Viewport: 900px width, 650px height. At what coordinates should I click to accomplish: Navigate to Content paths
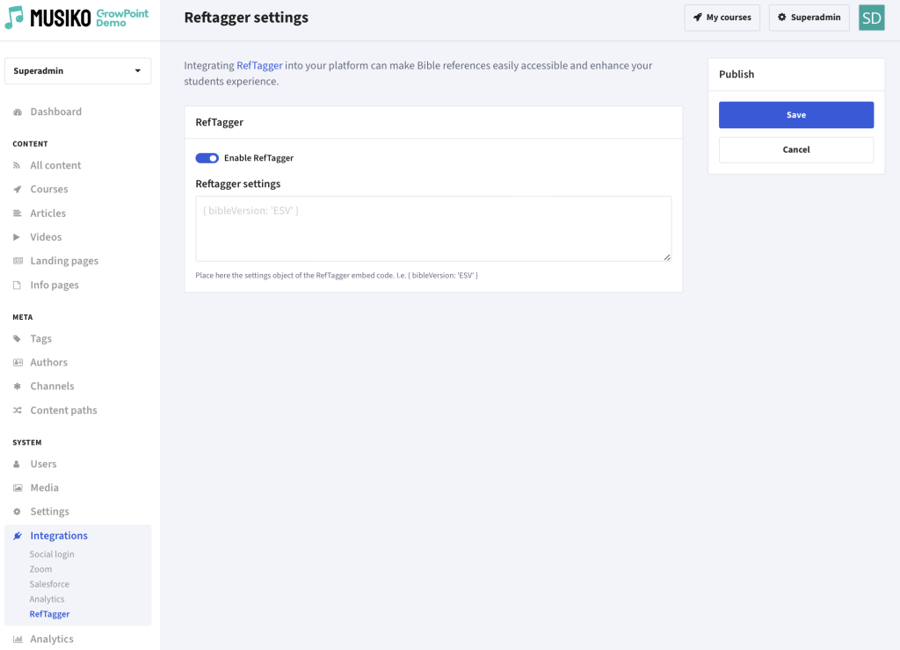point(63,410)
